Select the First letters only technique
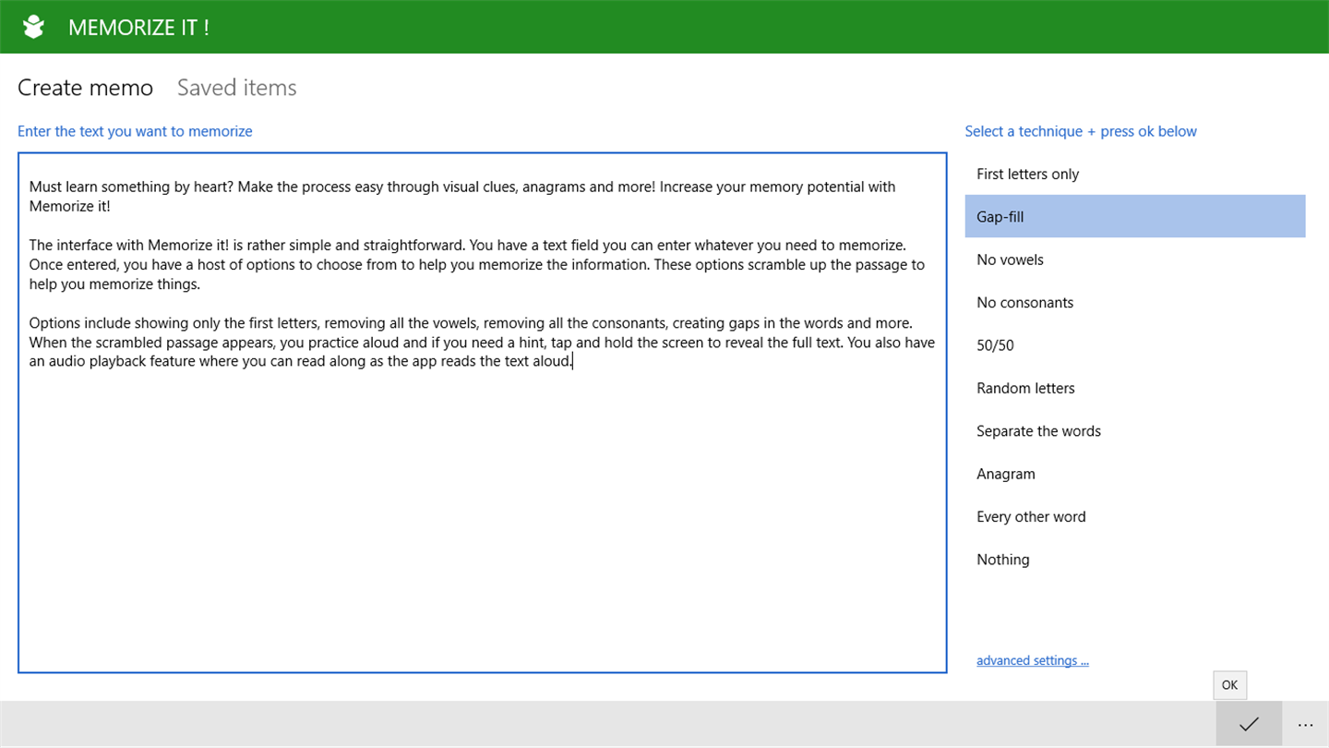This screenshot has width=1329, height=748. tap(1135, 174)
